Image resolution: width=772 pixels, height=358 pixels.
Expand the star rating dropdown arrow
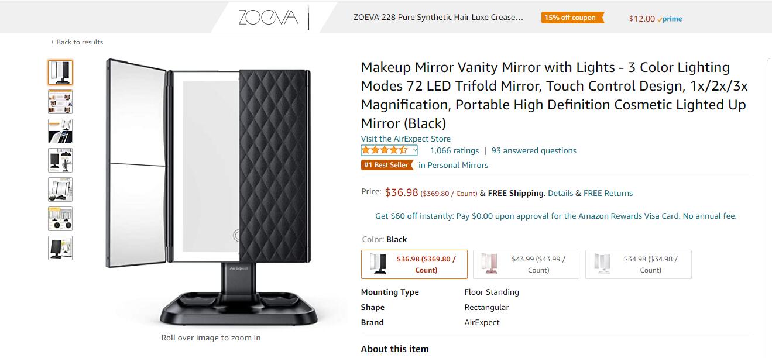coord(415,150)
